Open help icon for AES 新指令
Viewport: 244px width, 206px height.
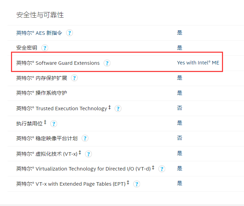click(70, 33)
